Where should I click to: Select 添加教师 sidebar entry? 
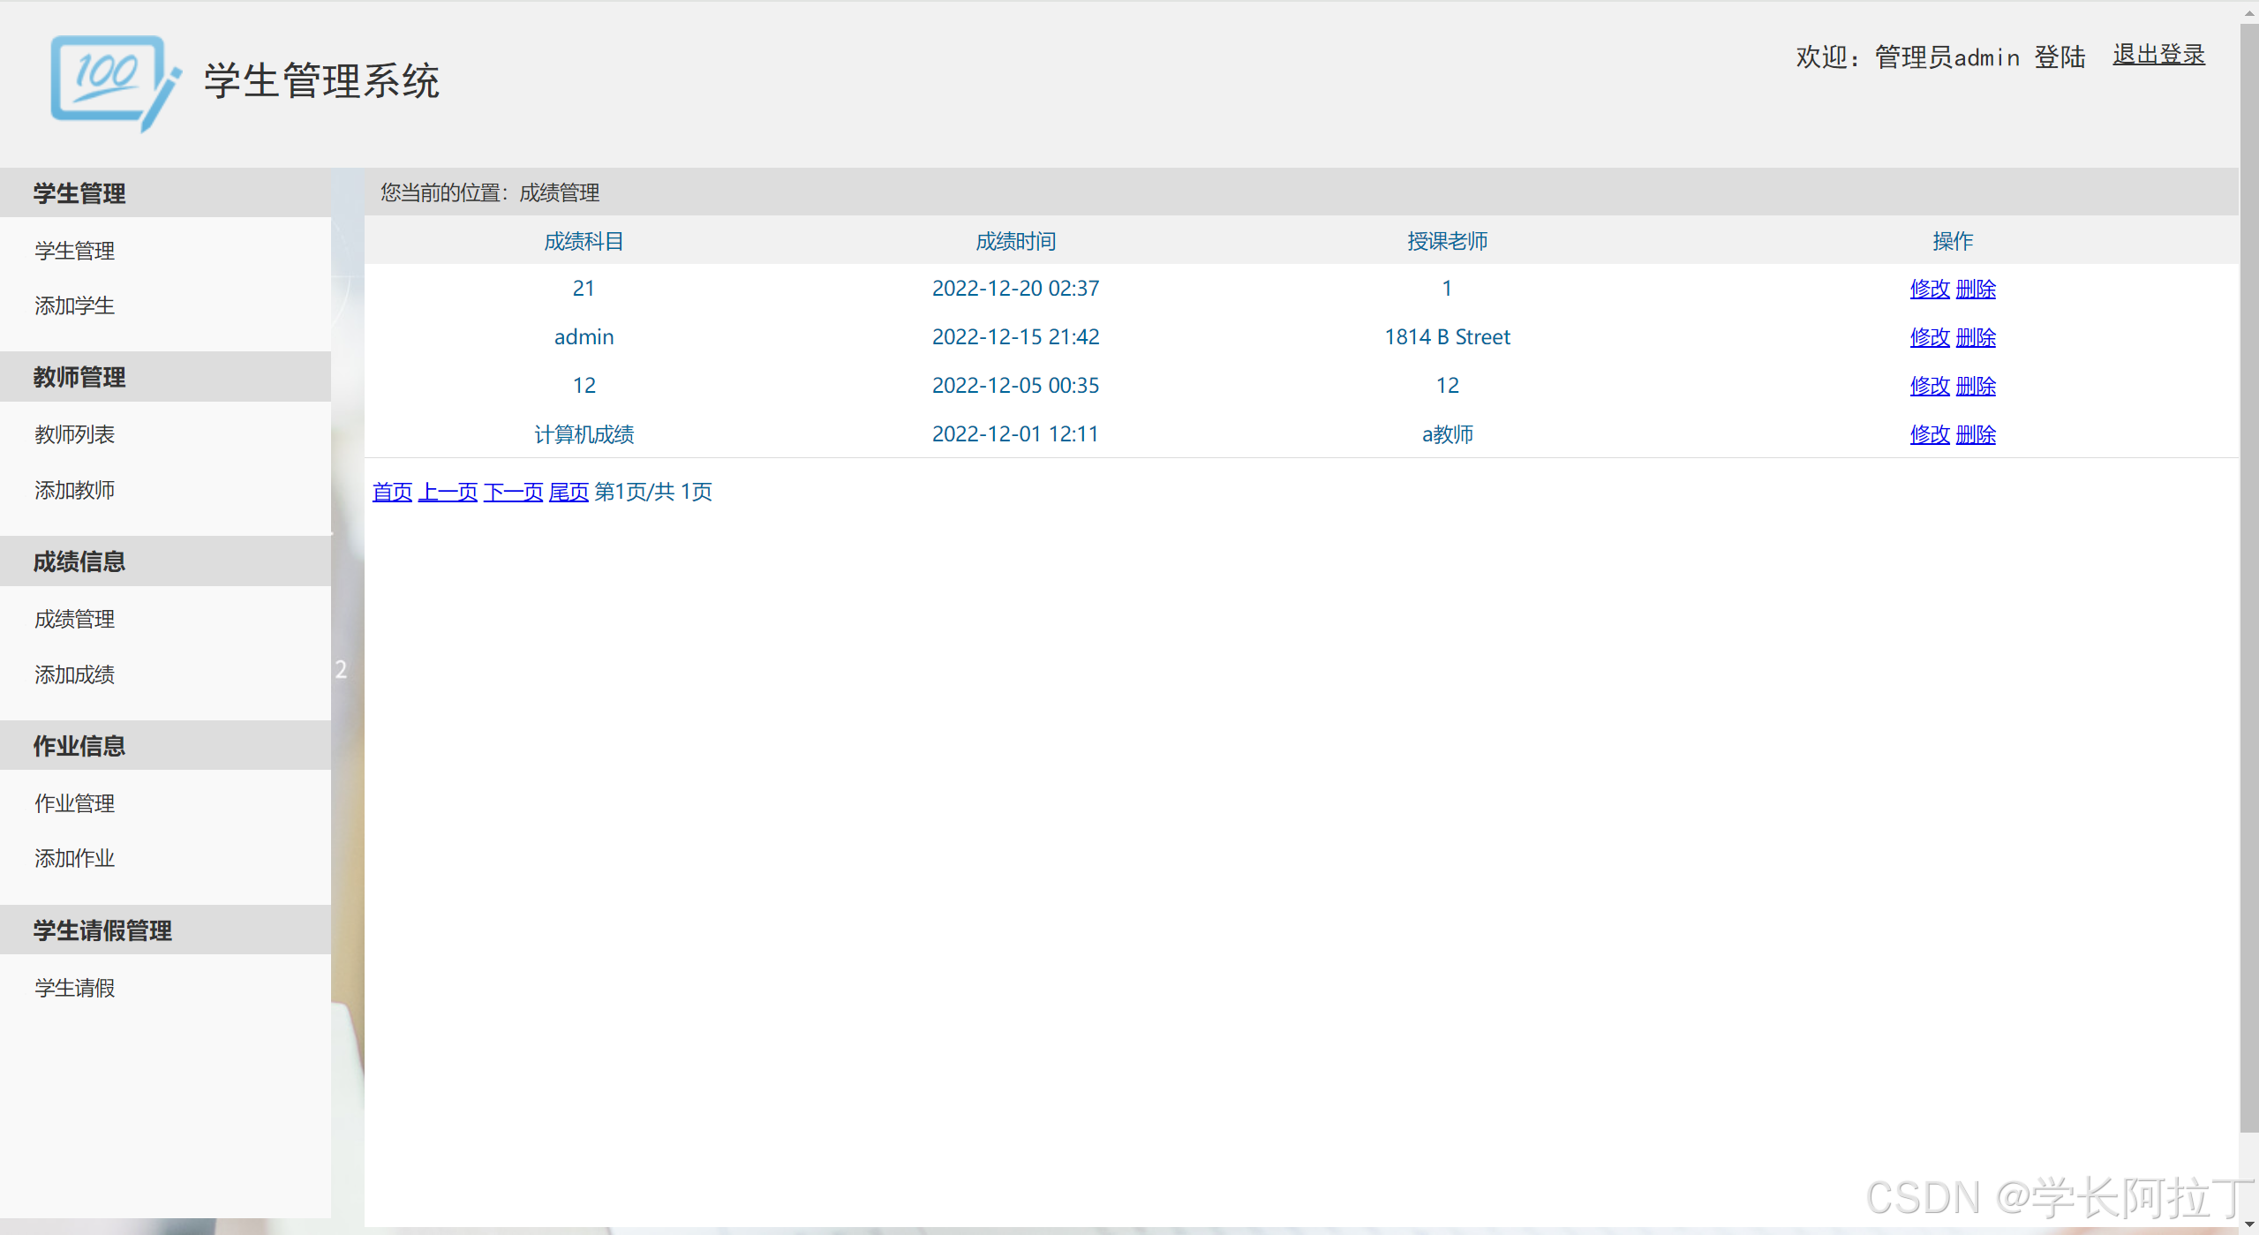click(75, 490)
